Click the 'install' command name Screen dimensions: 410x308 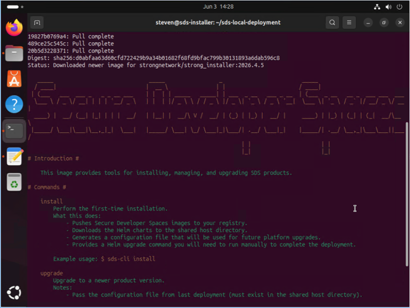click(52, 202)
